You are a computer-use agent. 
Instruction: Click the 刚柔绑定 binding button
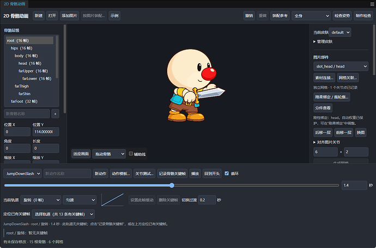coord(332,97)
